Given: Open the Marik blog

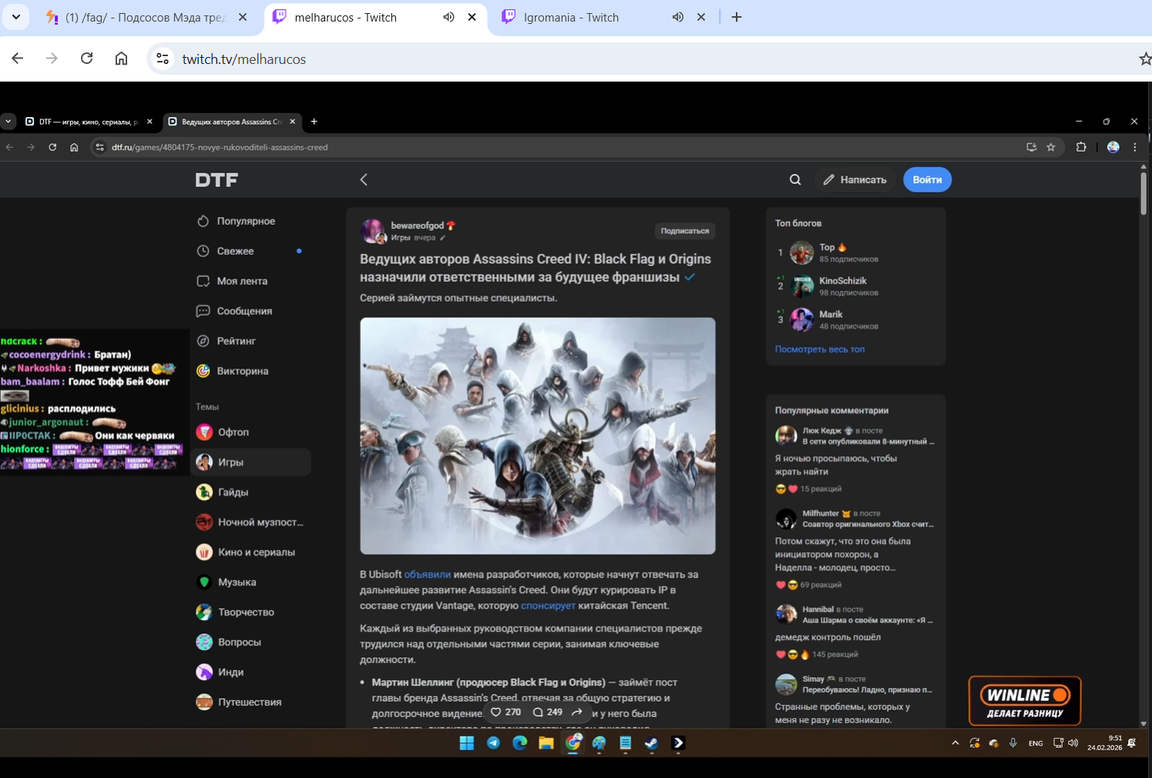Looking at the screenshot, I should (x=831, y=314).
